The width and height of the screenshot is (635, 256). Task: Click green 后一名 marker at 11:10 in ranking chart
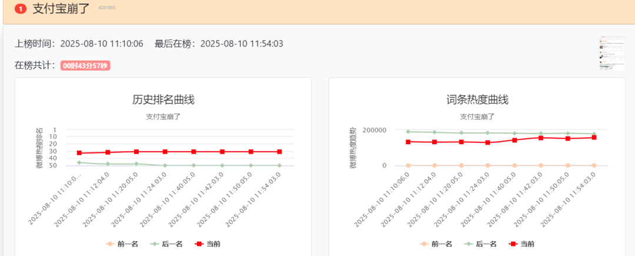pos(79,162)
